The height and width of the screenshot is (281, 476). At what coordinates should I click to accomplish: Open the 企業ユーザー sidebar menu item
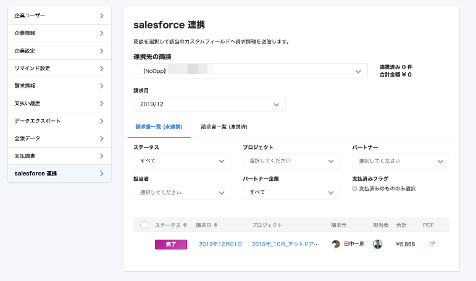pos(59,16)
